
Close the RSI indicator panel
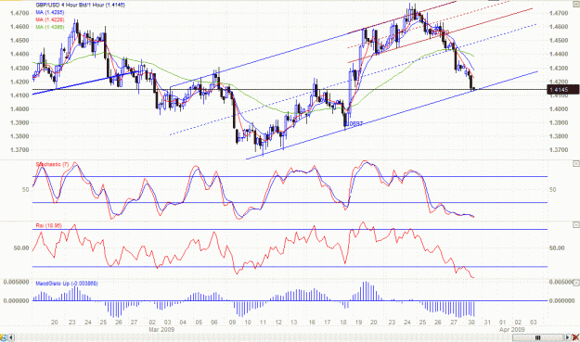[576, 224]
